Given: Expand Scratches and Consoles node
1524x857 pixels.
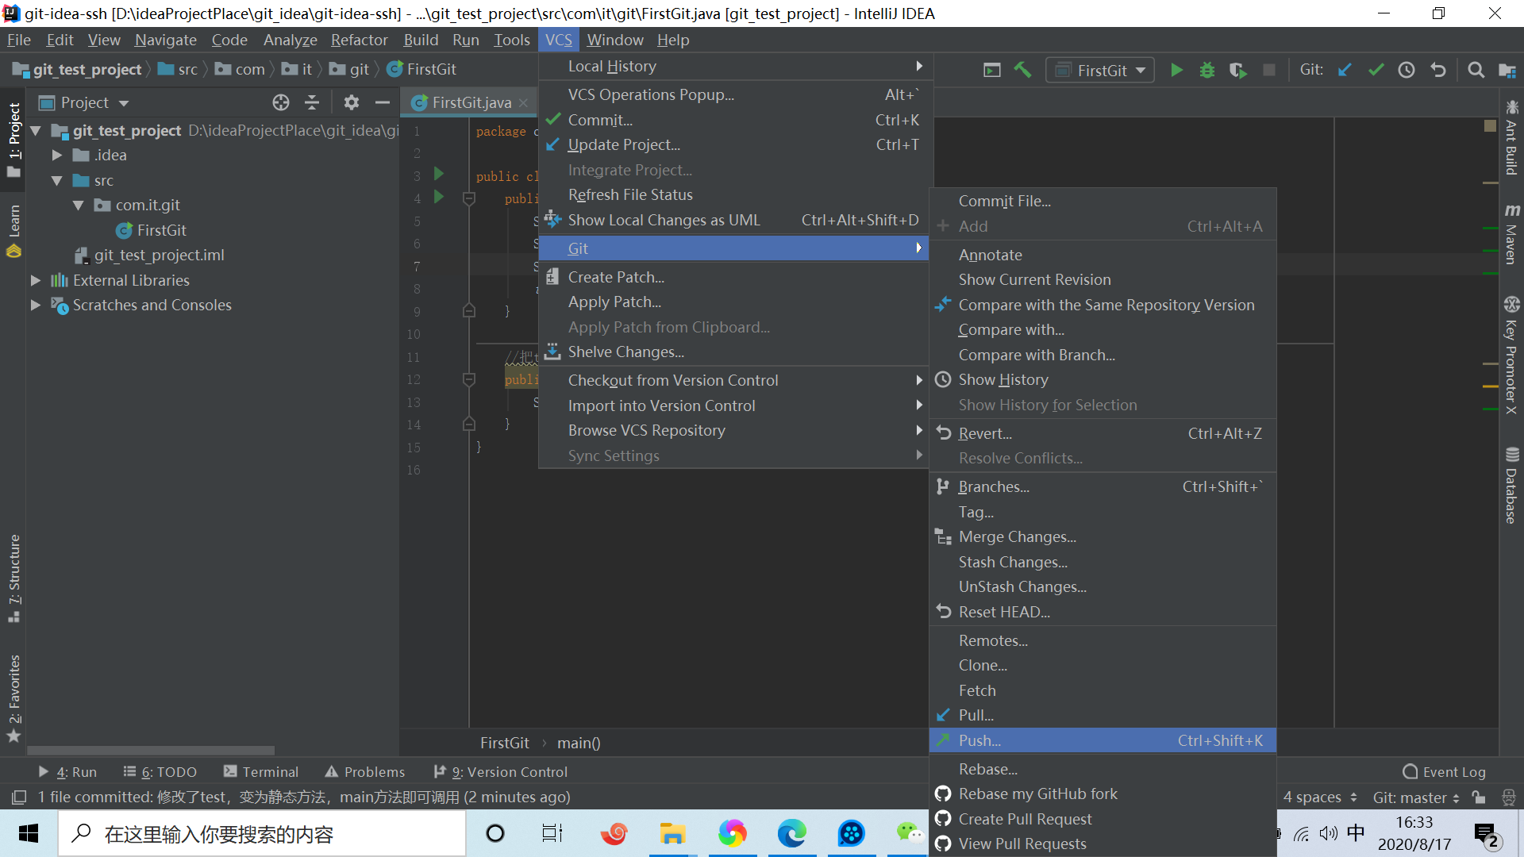Looking at the screenshot, I should 36,306.
